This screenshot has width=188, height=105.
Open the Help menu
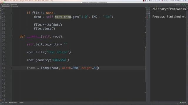52,1
